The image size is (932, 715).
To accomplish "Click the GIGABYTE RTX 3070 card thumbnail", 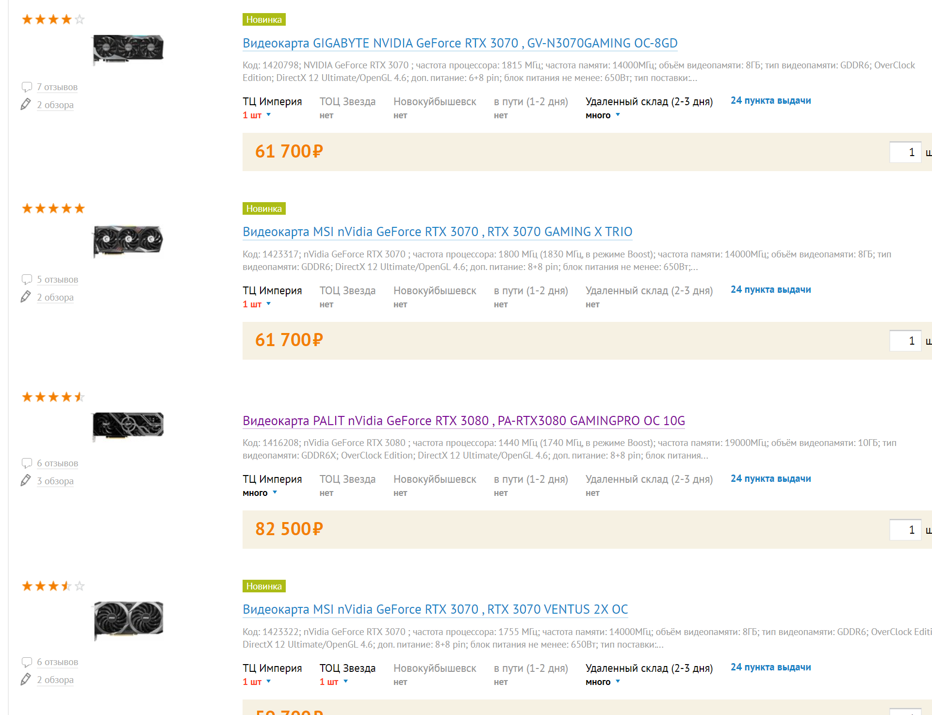I will [x=128, y=49].
